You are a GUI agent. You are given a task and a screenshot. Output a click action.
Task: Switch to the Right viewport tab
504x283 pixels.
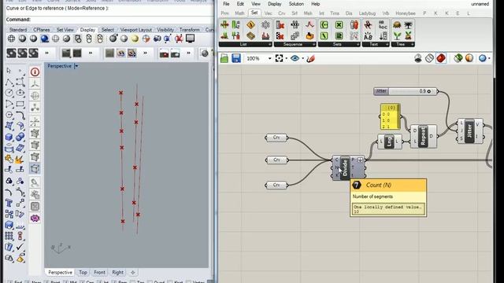[x=117, y=273]
